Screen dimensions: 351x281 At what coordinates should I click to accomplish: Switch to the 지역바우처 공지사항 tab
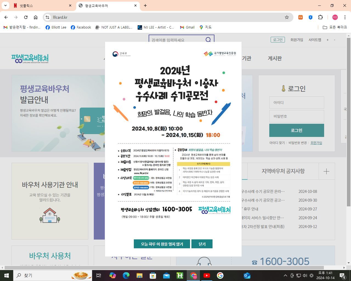point(283,171)
